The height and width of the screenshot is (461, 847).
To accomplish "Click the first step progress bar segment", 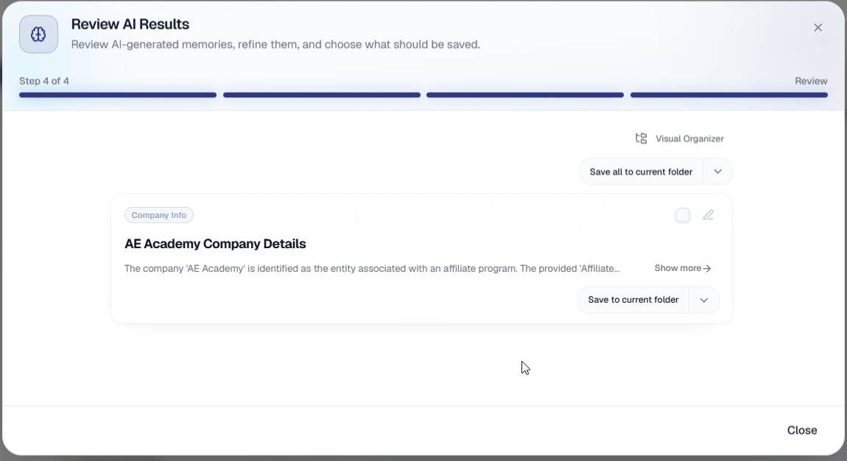I will tap(118, 95).
